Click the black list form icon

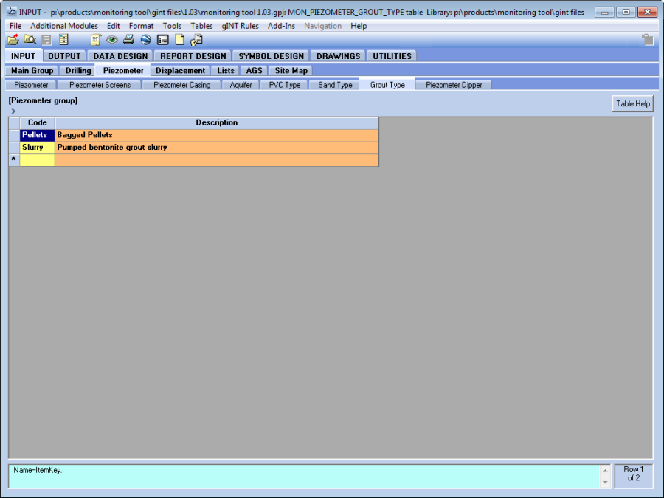[x=162, y=40]
